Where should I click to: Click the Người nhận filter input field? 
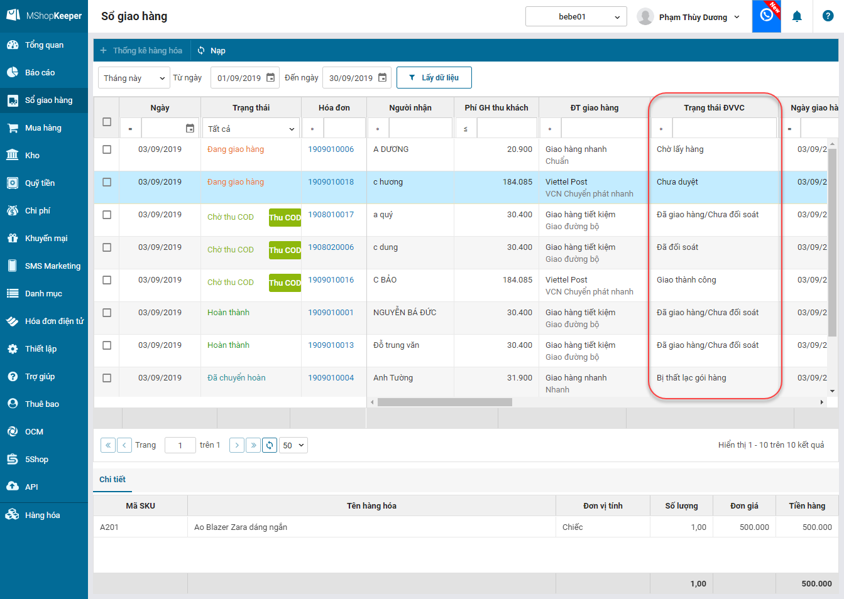(420, 129)
